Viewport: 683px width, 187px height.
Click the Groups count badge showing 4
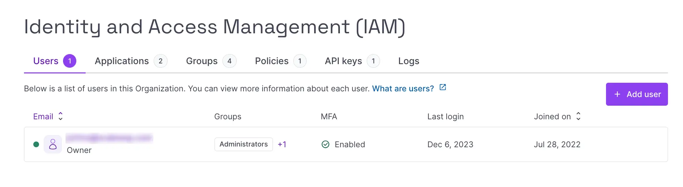pyautogui.click(x=229, y=61)
